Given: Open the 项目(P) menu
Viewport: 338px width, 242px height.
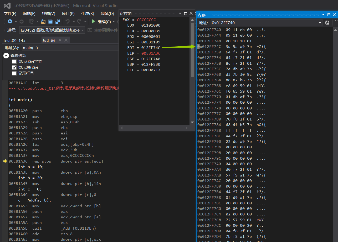Looking at the screenshot, I should pos(68,14).
